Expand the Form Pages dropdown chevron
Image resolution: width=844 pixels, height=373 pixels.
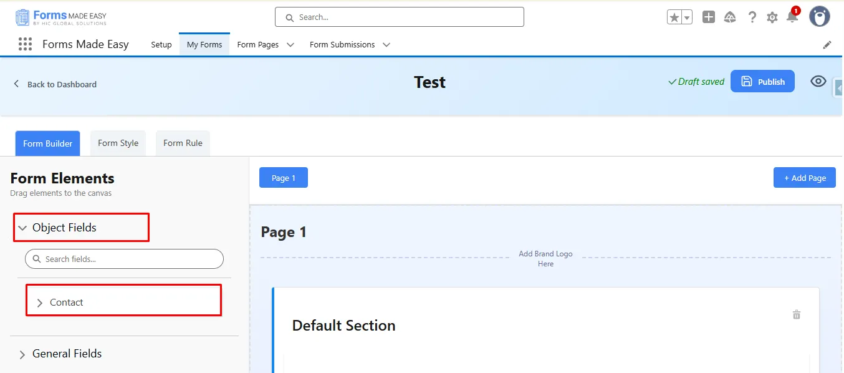(290, 45)
